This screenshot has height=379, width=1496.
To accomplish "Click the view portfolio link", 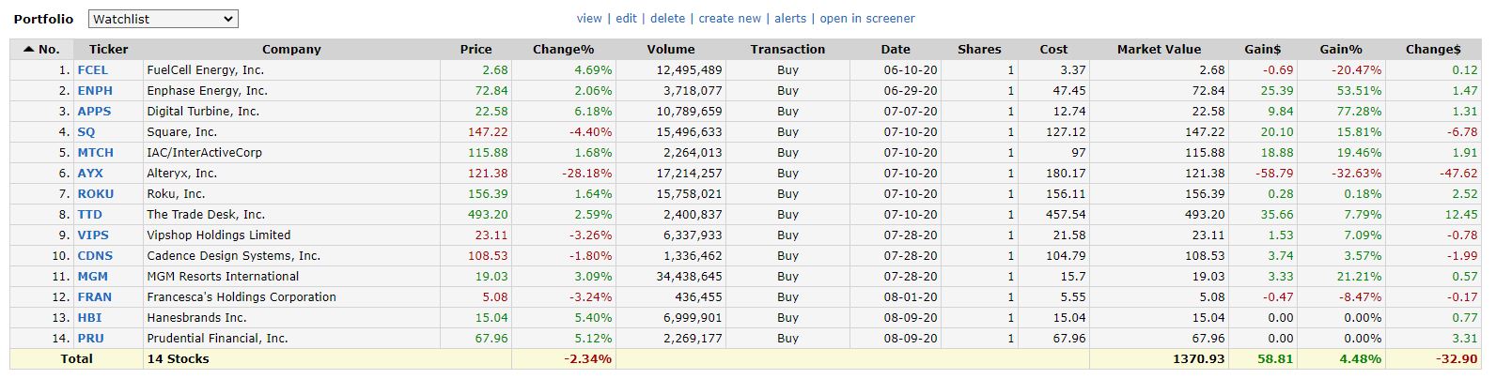I will pyautogui.click(x=589, y=19).
